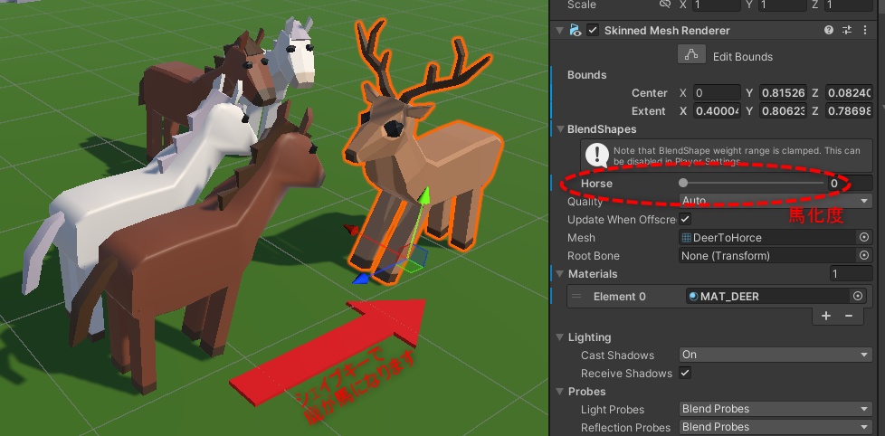Click the Element 0 label
885x436 pixels.
click(620, 296)
